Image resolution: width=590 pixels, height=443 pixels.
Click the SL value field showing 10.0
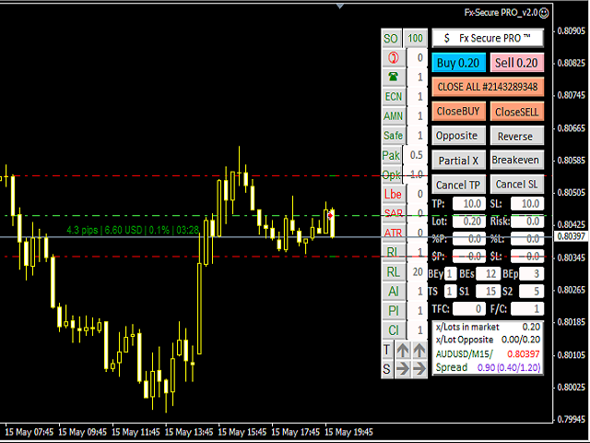pyautogui.click(x=527, y=204)
